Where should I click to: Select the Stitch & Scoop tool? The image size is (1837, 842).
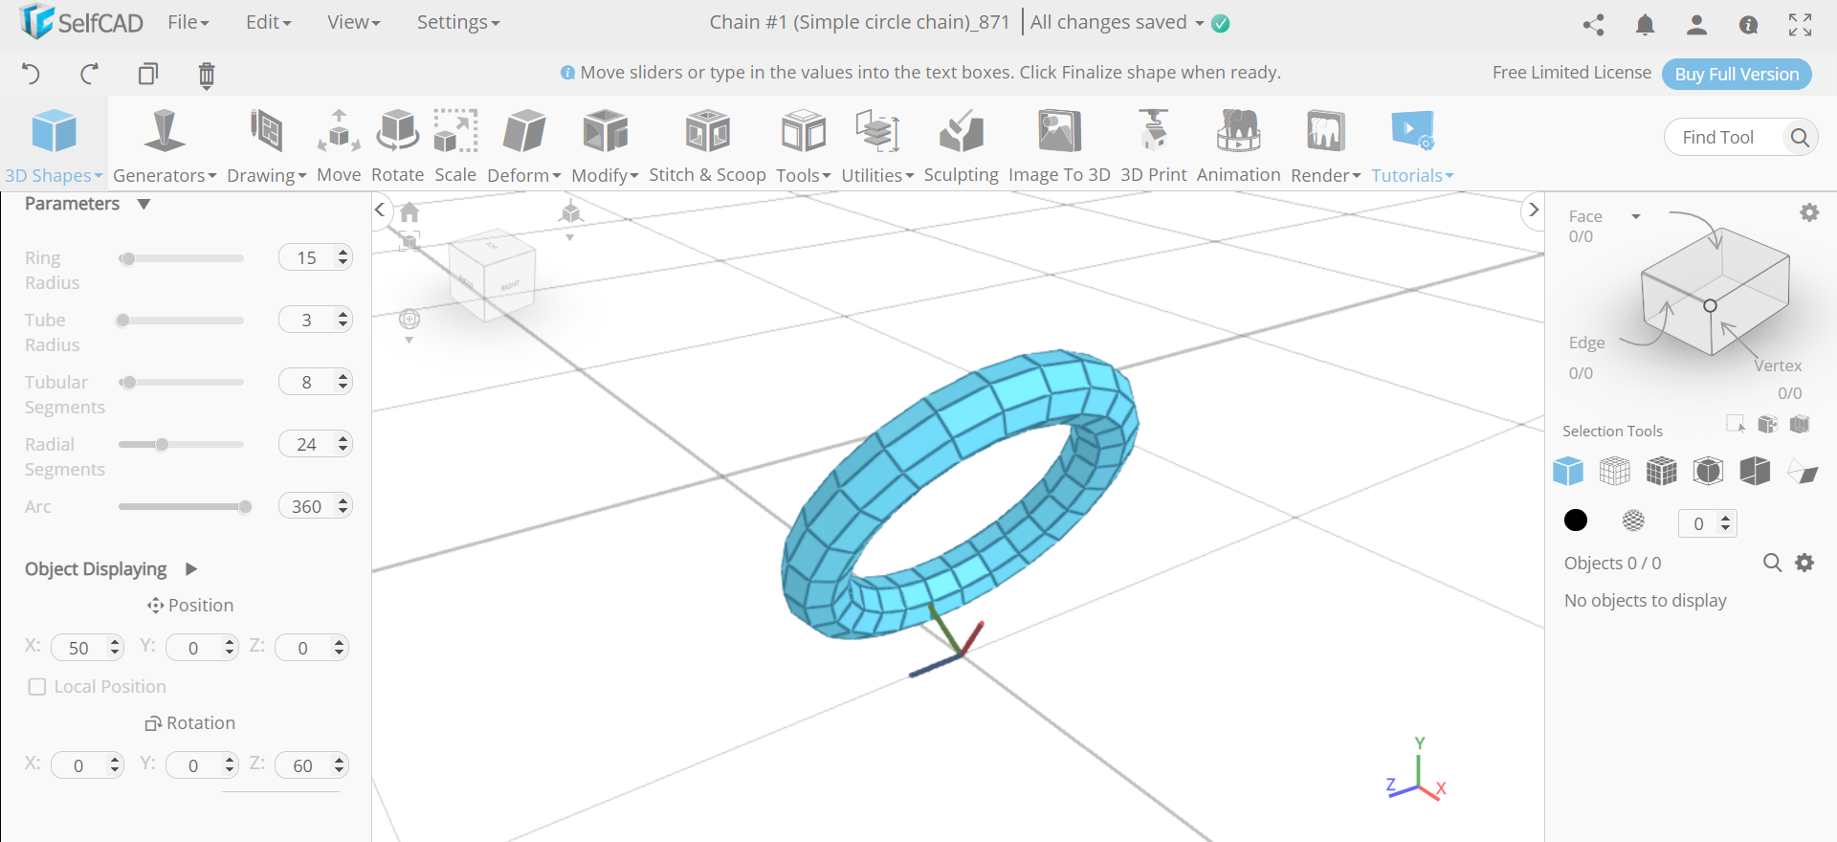[707, 145]
